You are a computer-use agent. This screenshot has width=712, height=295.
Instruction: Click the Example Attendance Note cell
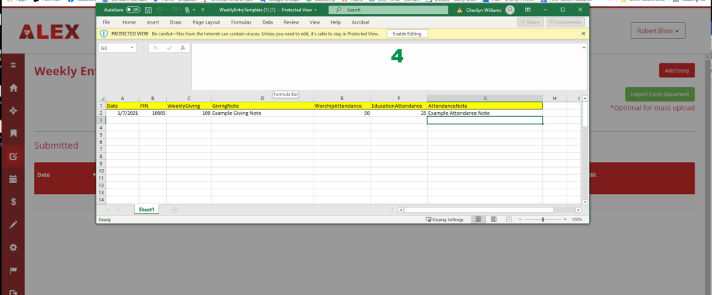[485, 113]
